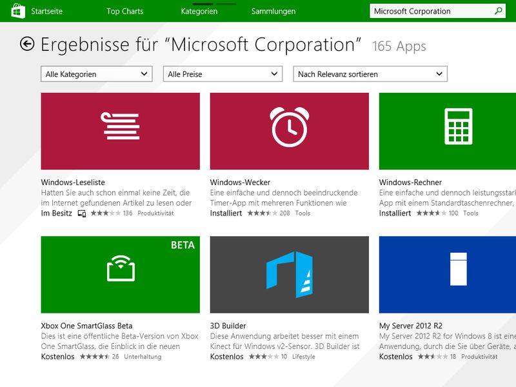Click the Windows-Wecker title

tap(240, 183)
